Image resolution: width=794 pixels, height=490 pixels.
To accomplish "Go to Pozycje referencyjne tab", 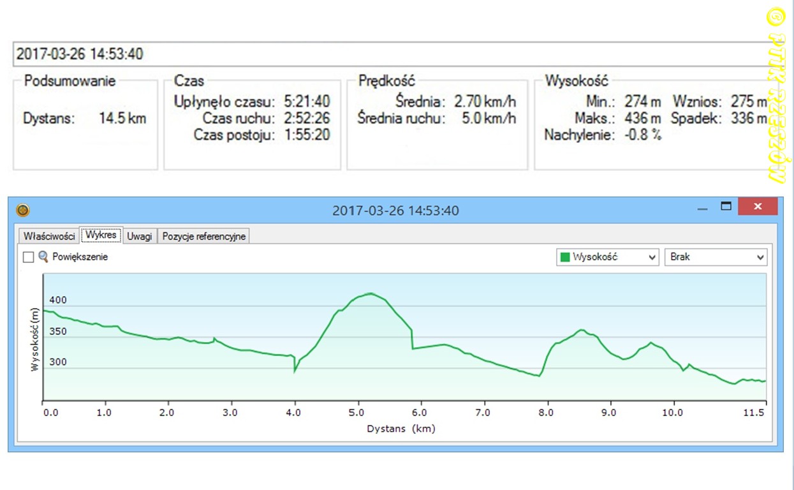I will coord(203,236).
